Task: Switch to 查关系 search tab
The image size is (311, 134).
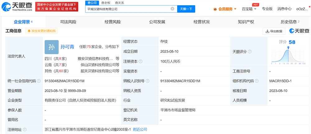Action: coord(120,3)
